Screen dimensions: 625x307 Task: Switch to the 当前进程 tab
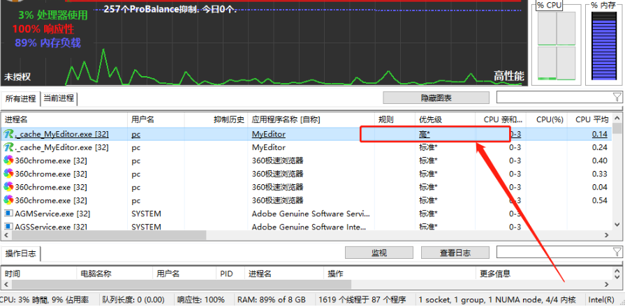(59, 98)
